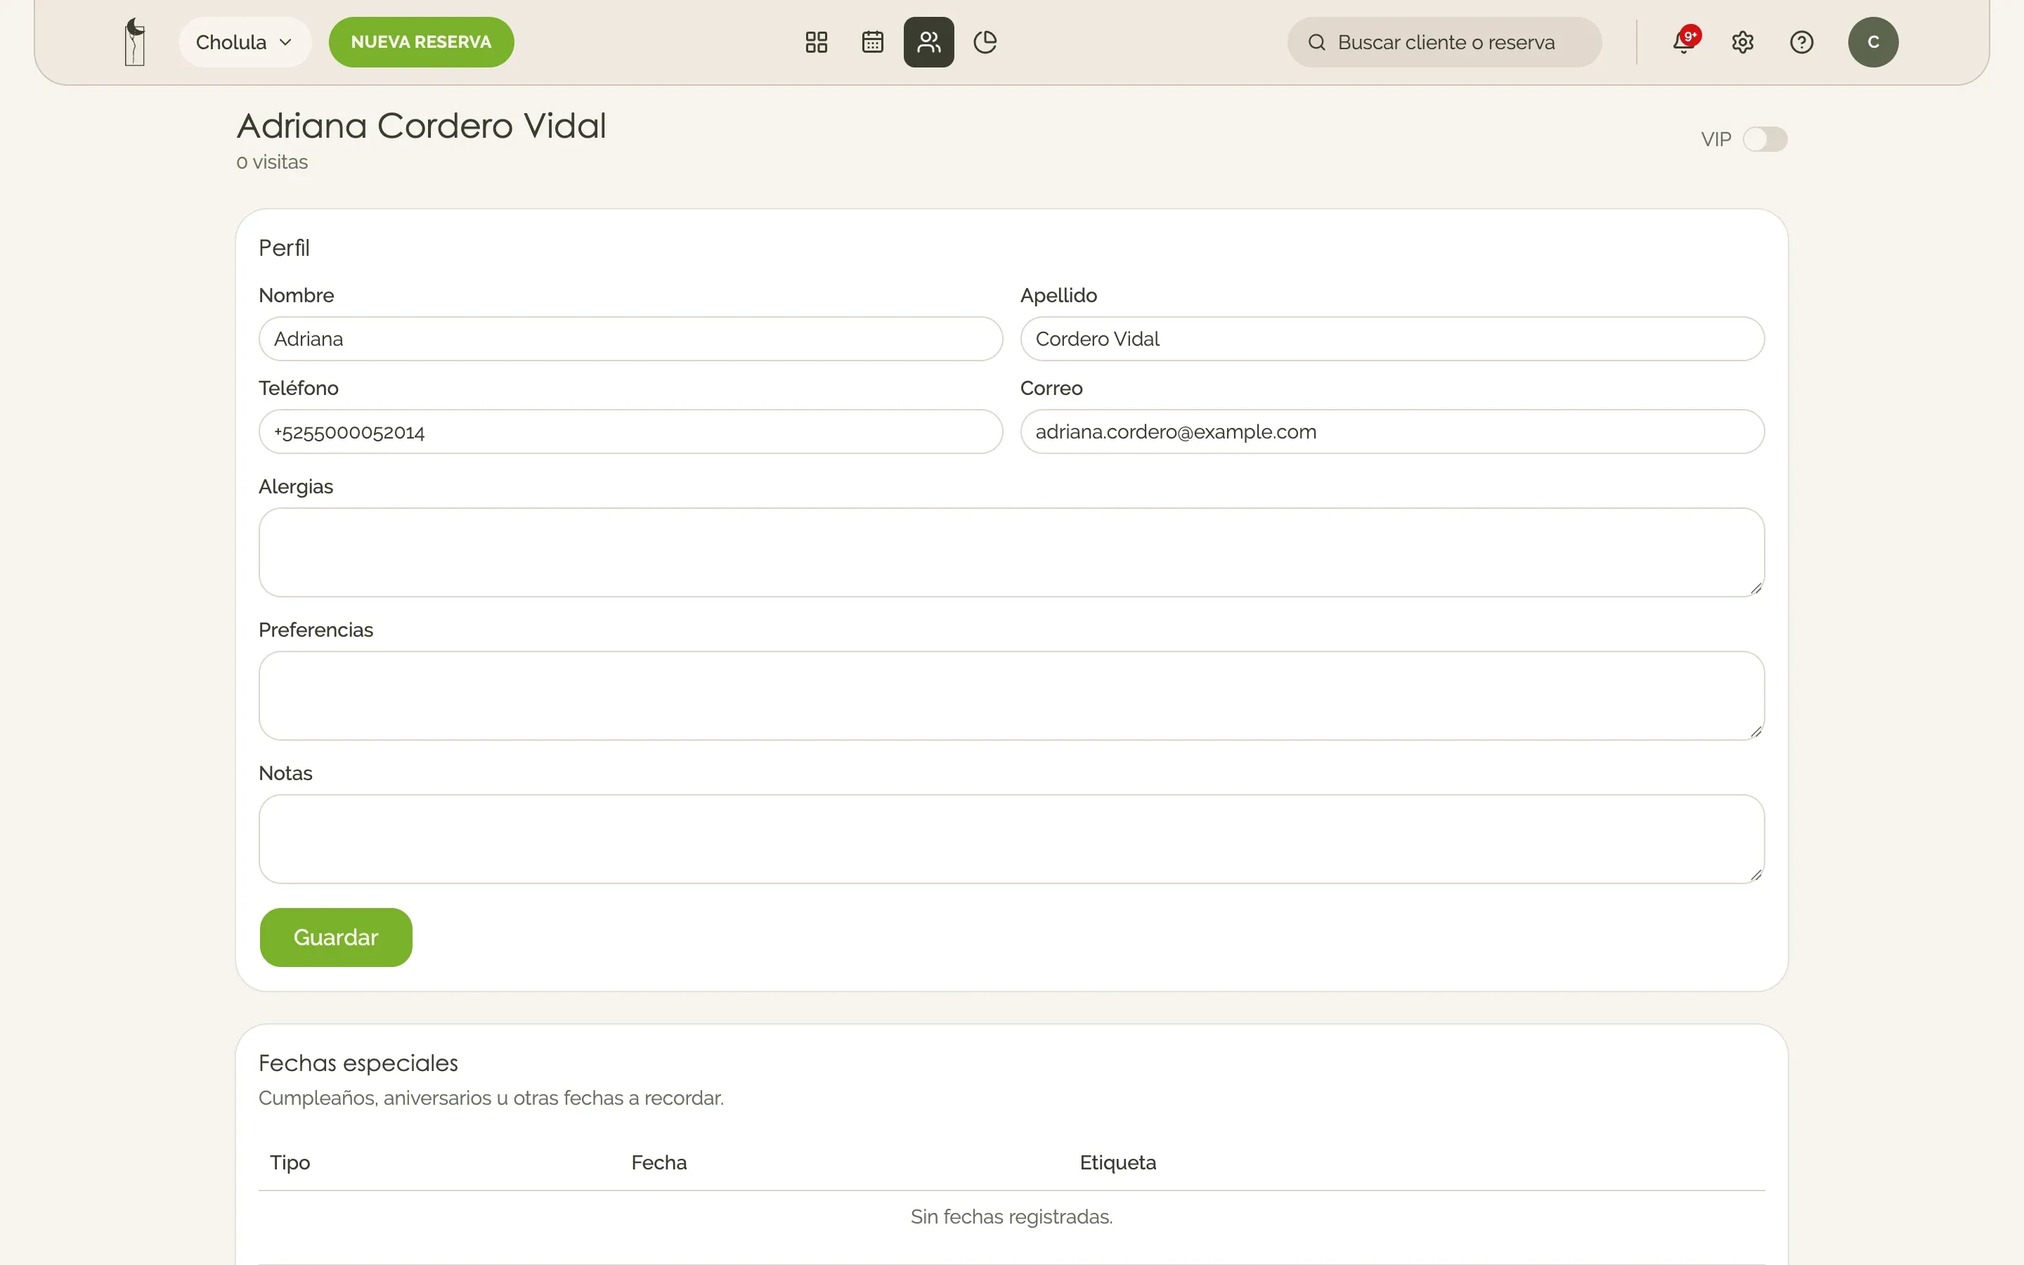The height and width of the screenshot is (1265, 2024).
Task: Open settings gear icon
Action: (x=1742, y=42)
